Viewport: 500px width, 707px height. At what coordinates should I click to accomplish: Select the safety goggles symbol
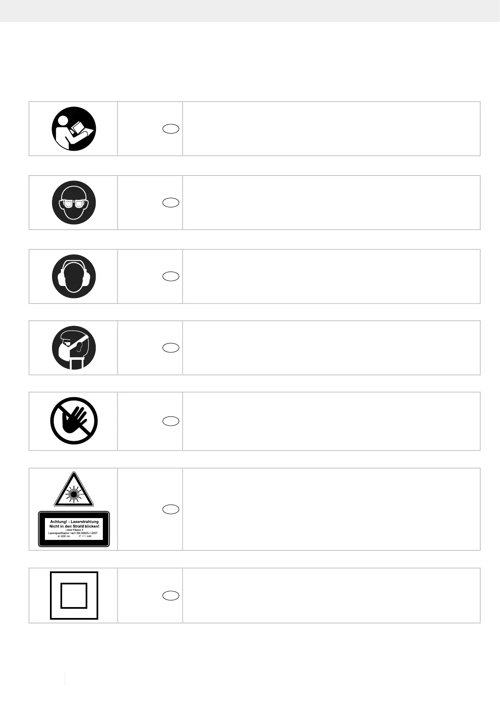tap(74, 202)
